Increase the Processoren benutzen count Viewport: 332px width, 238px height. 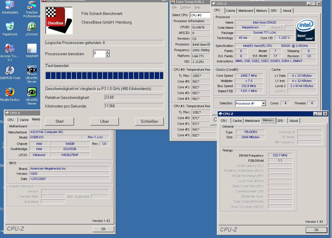pos(108,52)
